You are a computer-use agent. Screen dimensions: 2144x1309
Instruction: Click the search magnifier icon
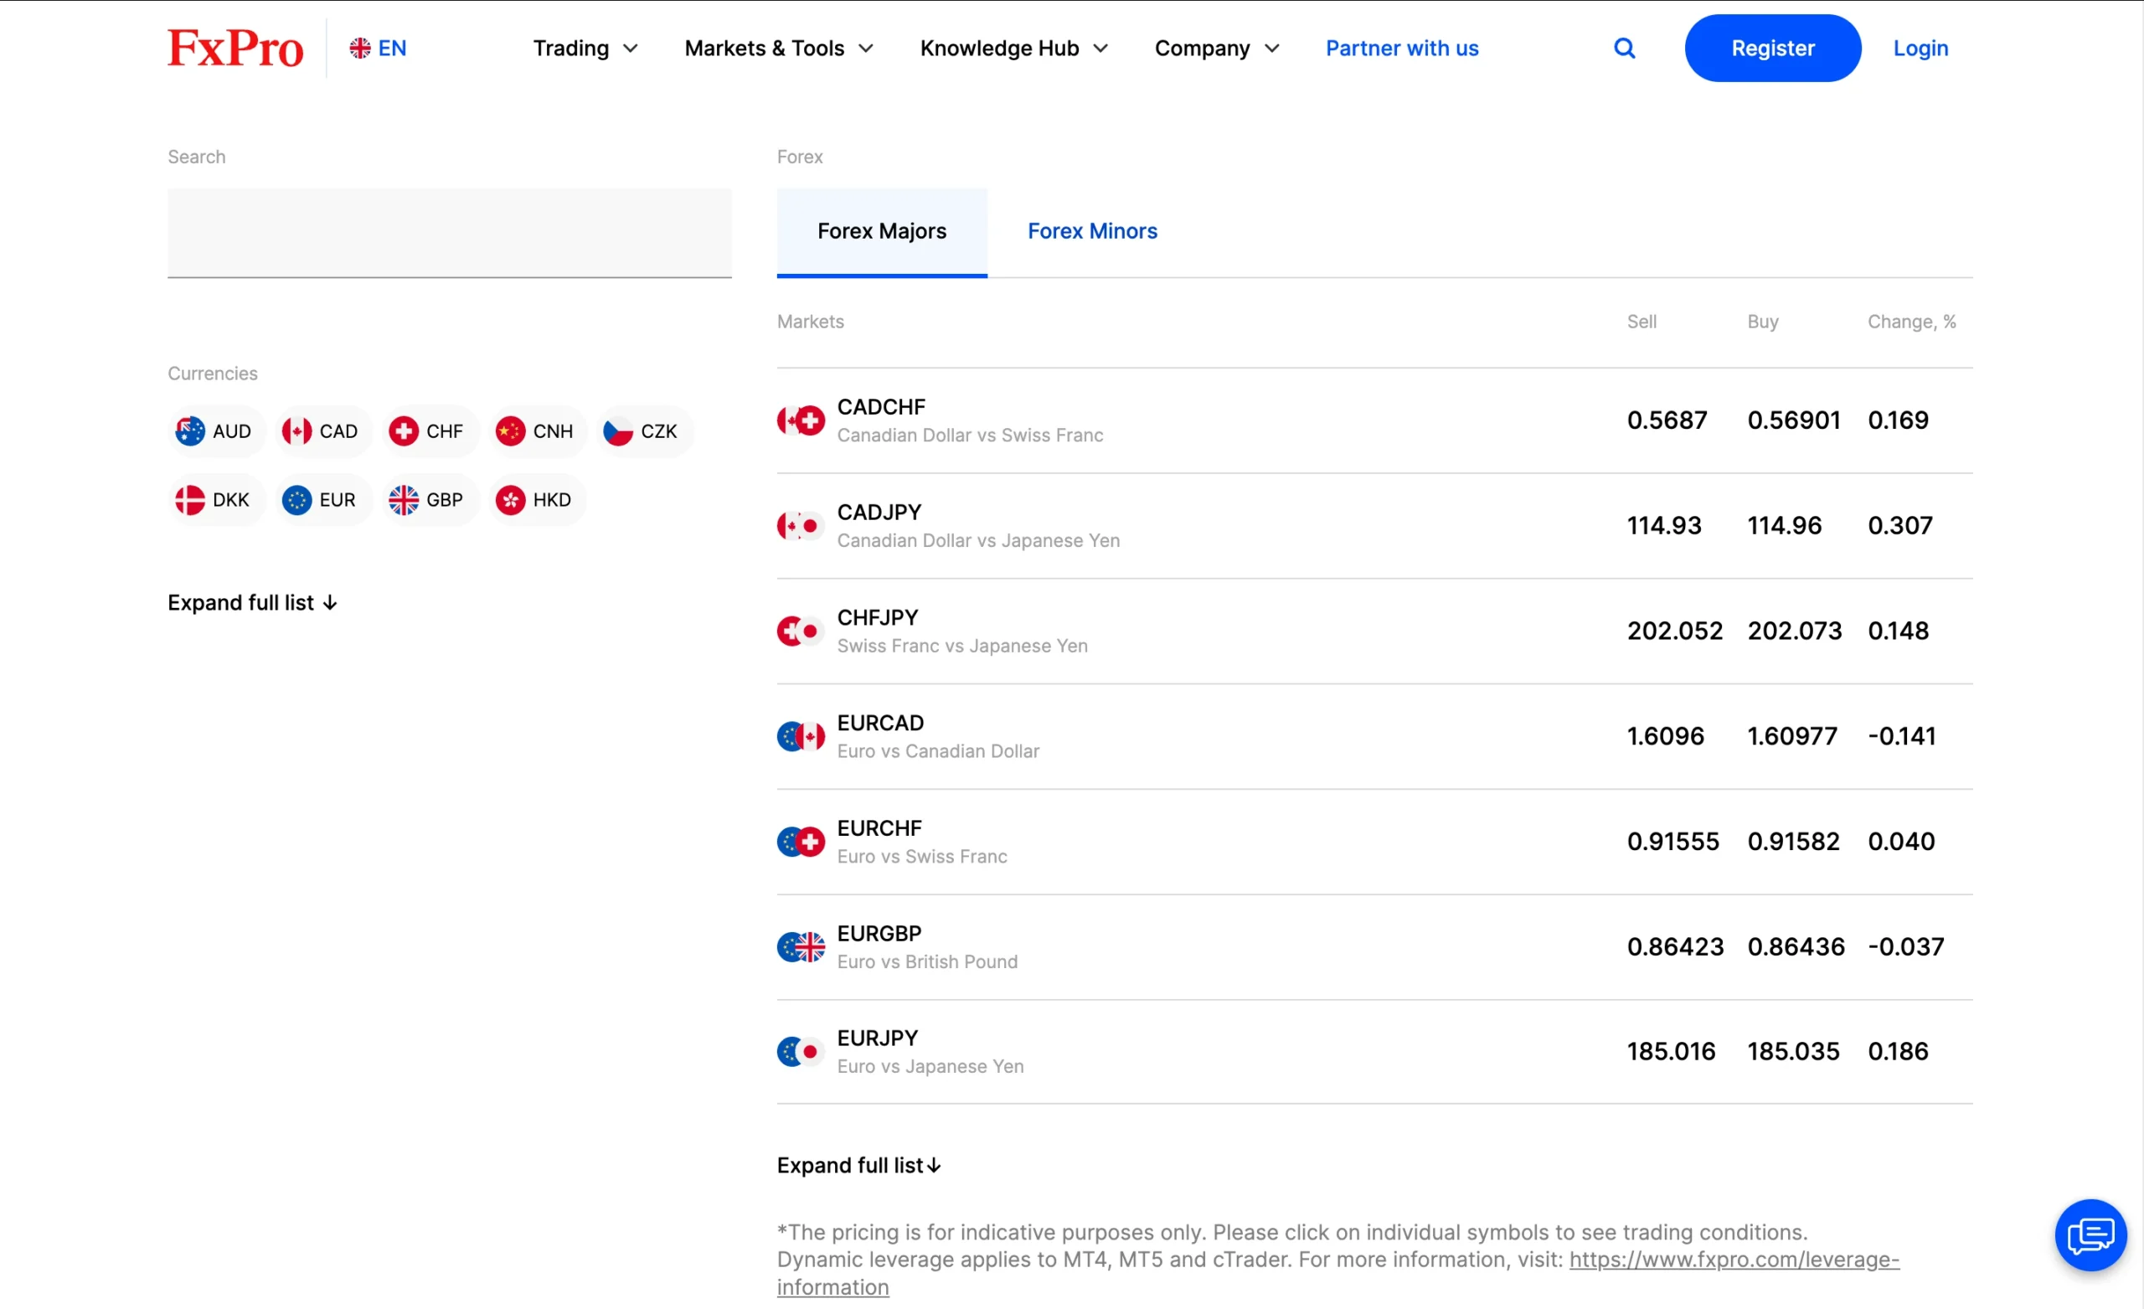pyautogui.click(x=1624, y=48)
